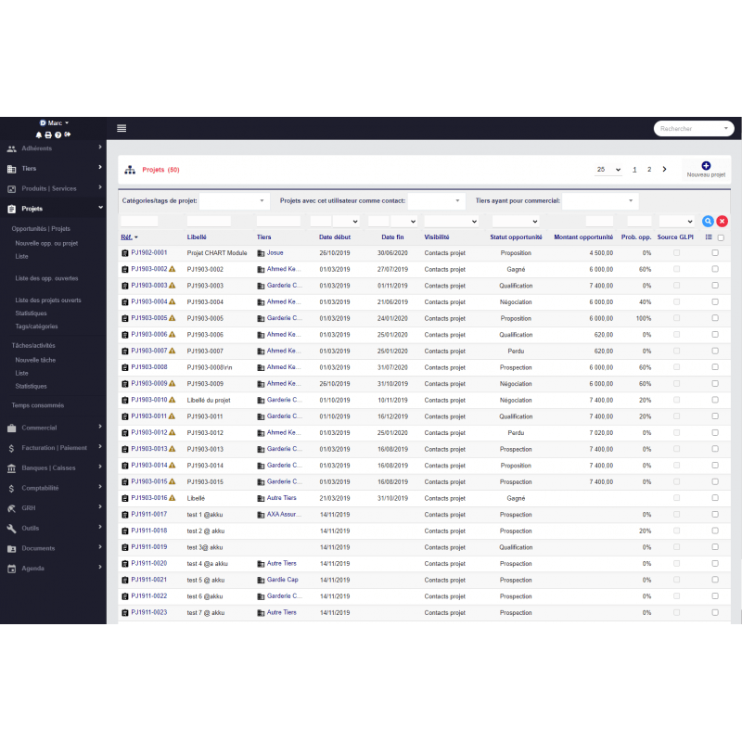
Task: Open help via the question mark icon
Action: point(58,135)
